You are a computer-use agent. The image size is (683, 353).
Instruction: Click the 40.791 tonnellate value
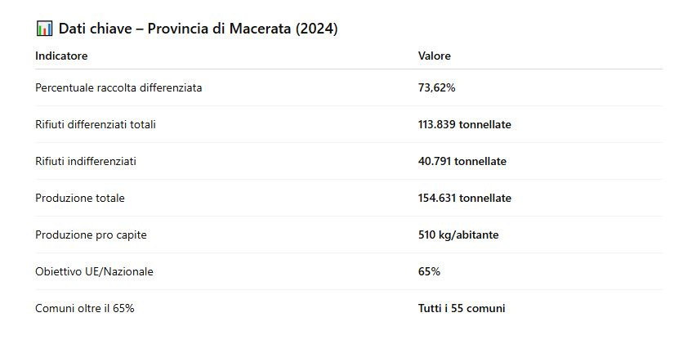click(x=462, y=161)
